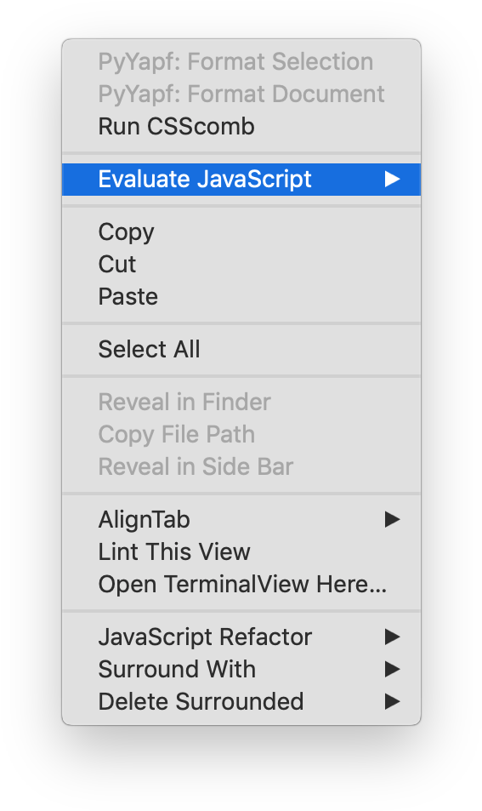This screenshot has height=811, width=482.
Task: Click the disabled Reveal in Finder item
Action: [241, 402]
